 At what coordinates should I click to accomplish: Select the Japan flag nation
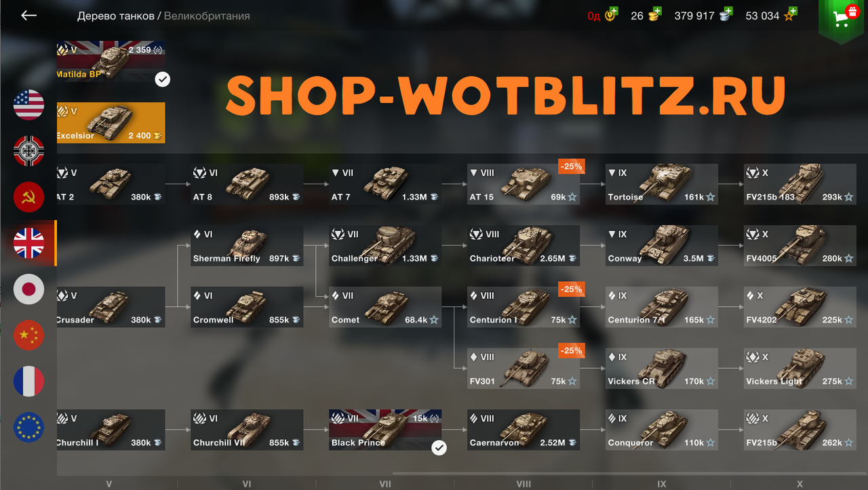[x=29, y=289]
